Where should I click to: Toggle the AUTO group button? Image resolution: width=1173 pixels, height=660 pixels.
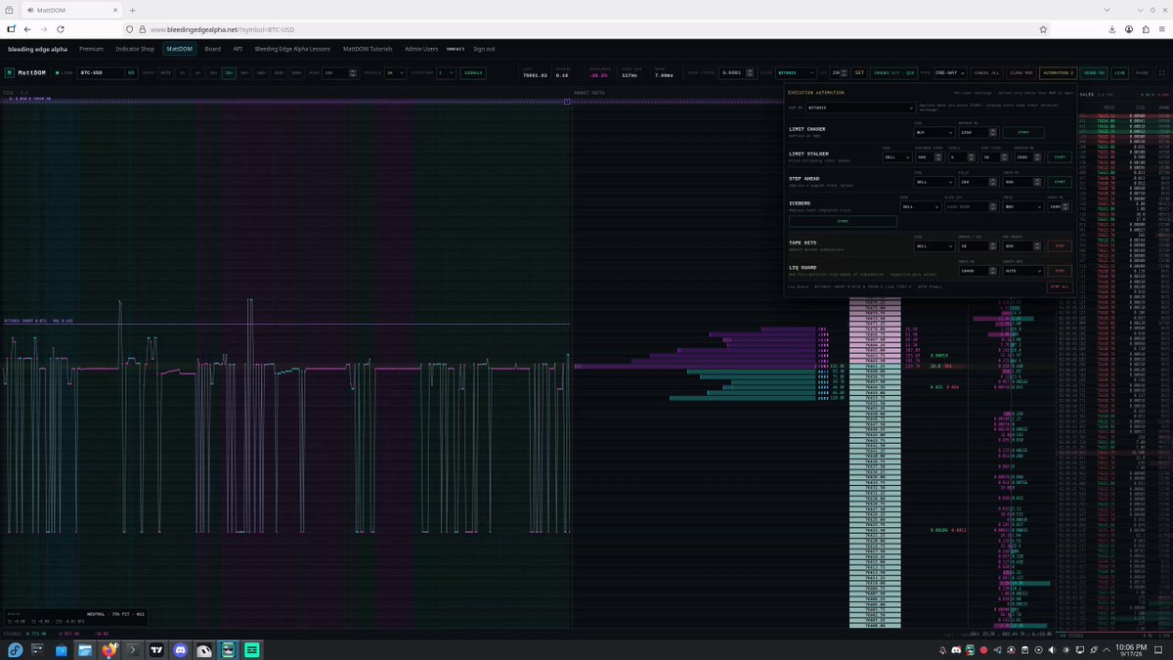(x=166, y=72)
